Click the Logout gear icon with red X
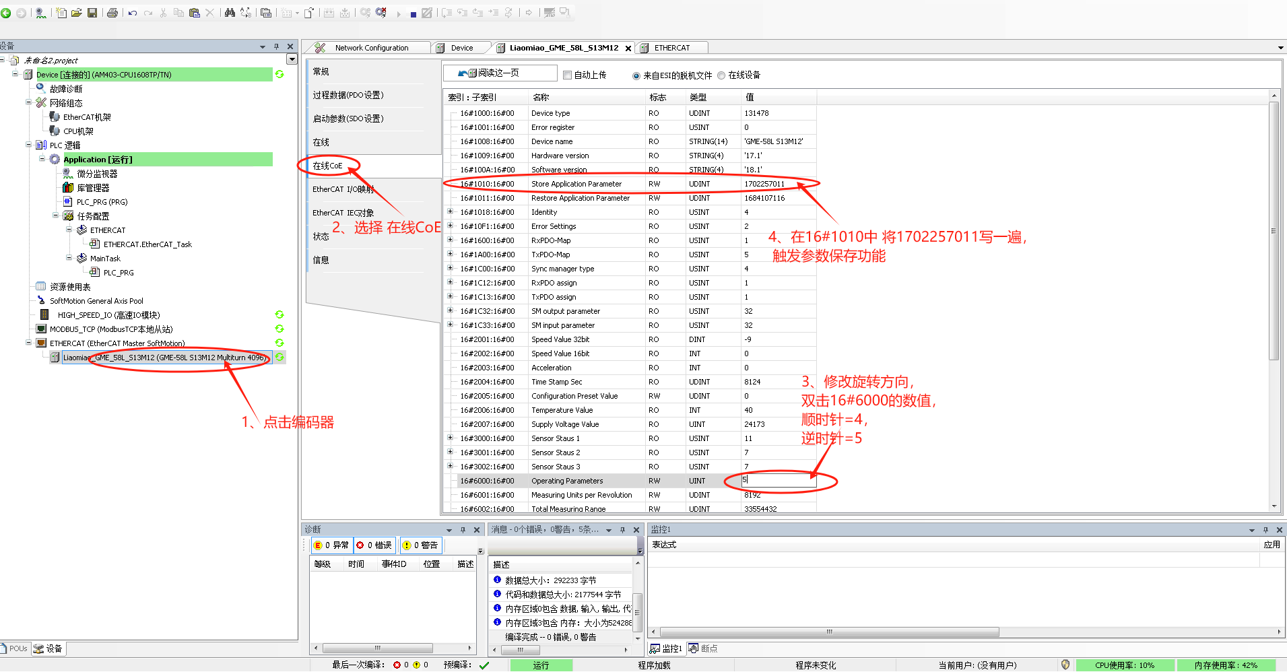The image size is (1287, 672). (381, 13)
